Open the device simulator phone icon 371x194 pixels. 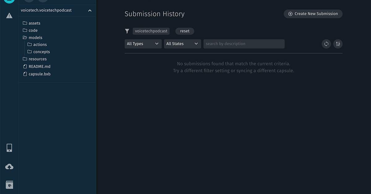coord(9,148)
